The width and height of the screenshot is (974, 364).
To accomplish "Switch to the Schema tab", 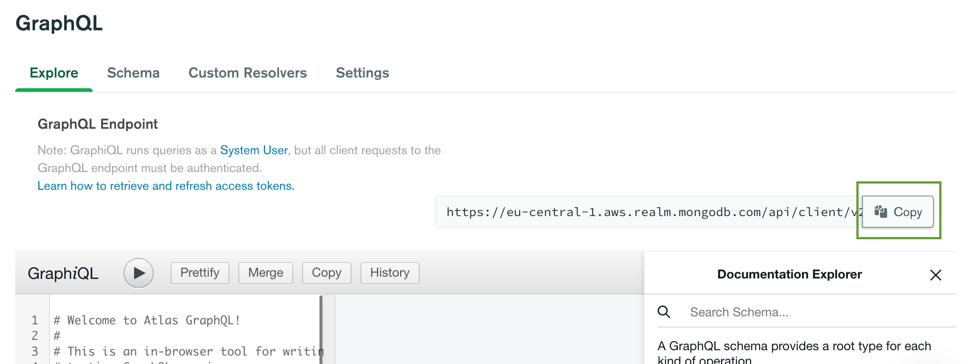I will pyautogui.click(x=133, y=73).
